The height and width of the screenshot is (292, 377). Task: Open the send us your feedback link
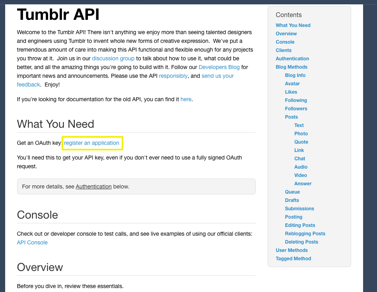point(218,76)
